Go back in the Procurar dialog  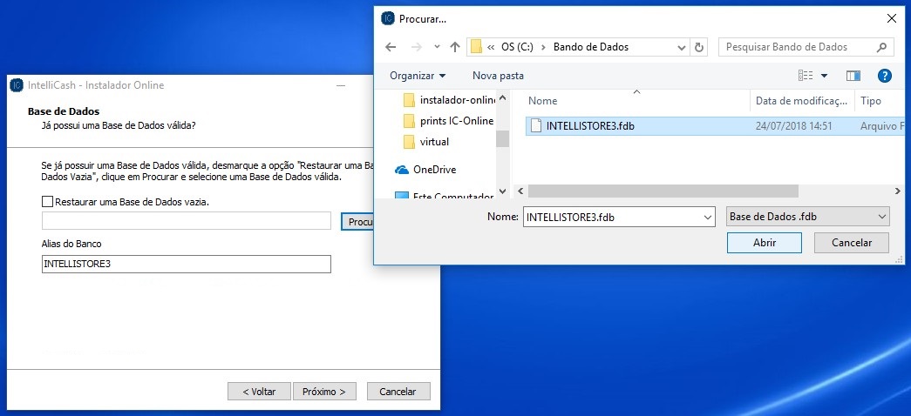[391, 48]
